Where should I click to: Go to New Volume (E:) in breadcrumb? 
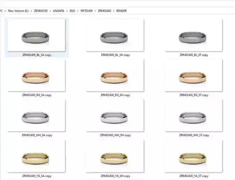point(18,11)
